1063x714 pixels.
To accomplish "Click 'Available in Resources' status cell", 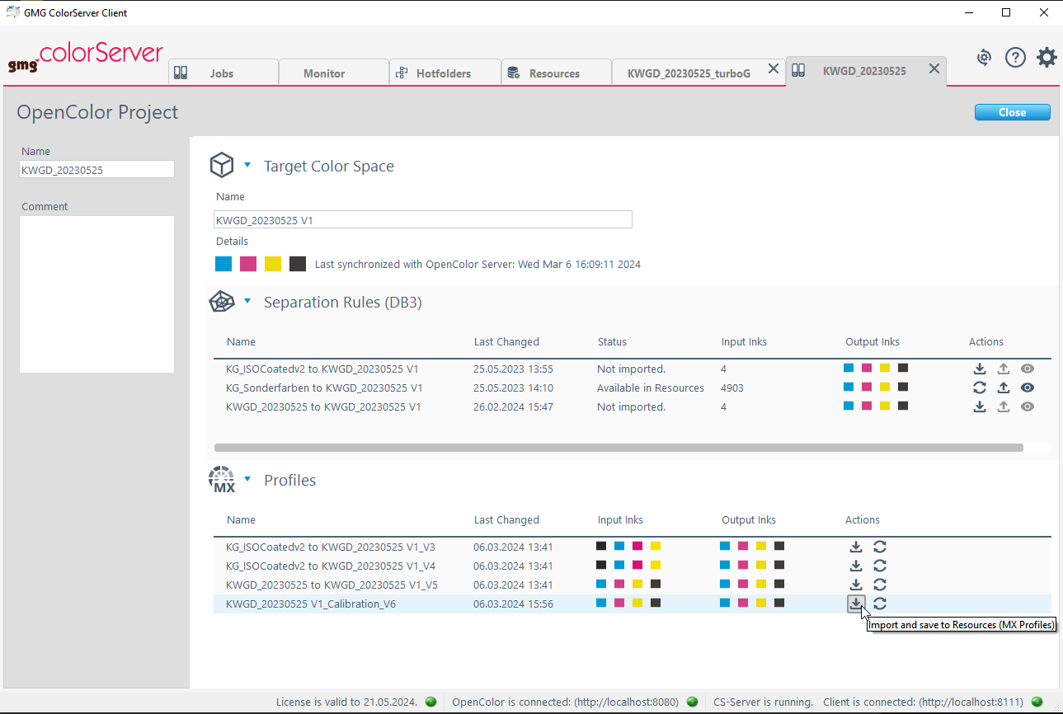I will pyautogui.click(x=651, y=388).
